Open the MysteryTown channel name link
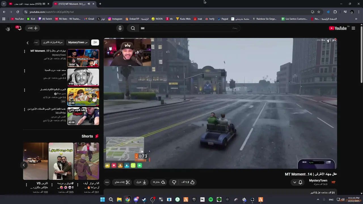 point(318,180)
